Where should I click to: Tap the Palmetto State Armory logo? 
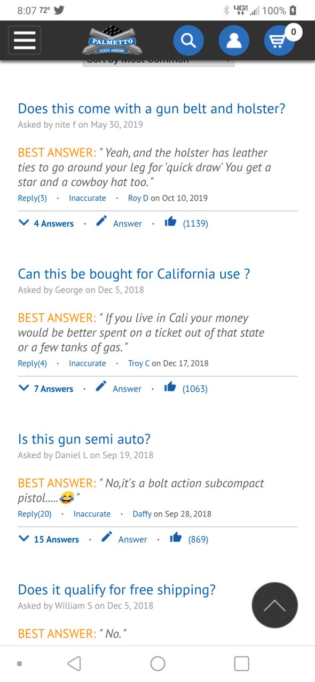[112, 41]
